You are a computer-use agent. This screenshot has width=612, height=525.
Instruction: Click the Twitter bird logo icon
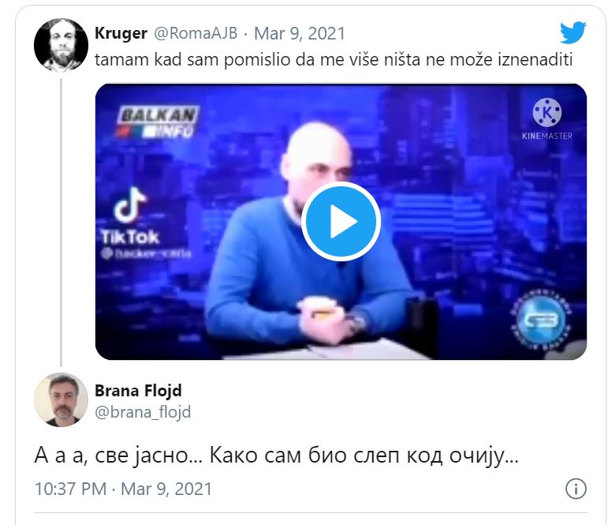point(573,33)
